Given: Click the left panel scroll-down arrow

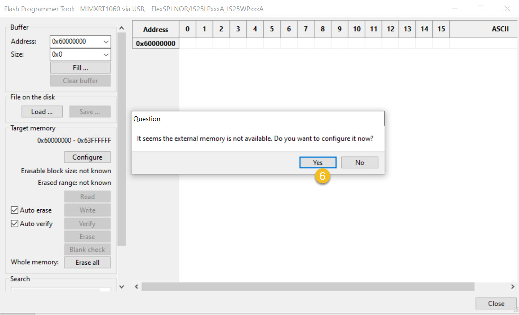Looking at the screenshot, I should [121, 287].
